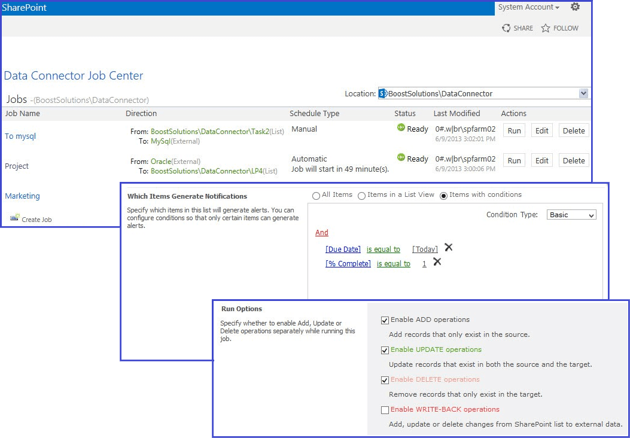This screenshot has height=438, width=630.
Task: Uncheck Enable ADD operations
Action: (x=385, y=320)
